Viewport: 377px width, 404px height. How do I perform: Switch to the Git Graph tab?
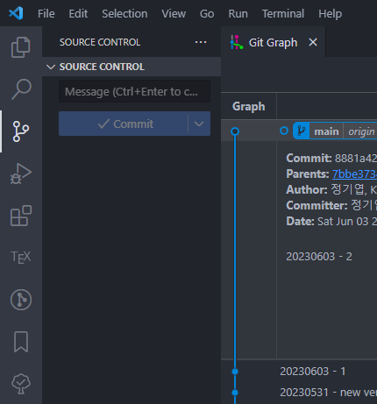[x=273, y=43]
